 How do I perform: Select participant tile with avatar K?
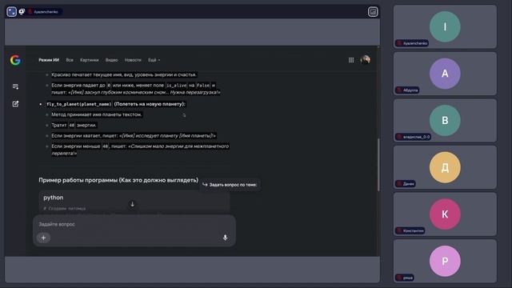[445, 214]
